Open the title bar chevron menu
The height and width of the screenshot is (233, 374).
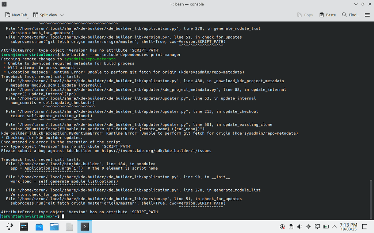(x=355, y=4)
